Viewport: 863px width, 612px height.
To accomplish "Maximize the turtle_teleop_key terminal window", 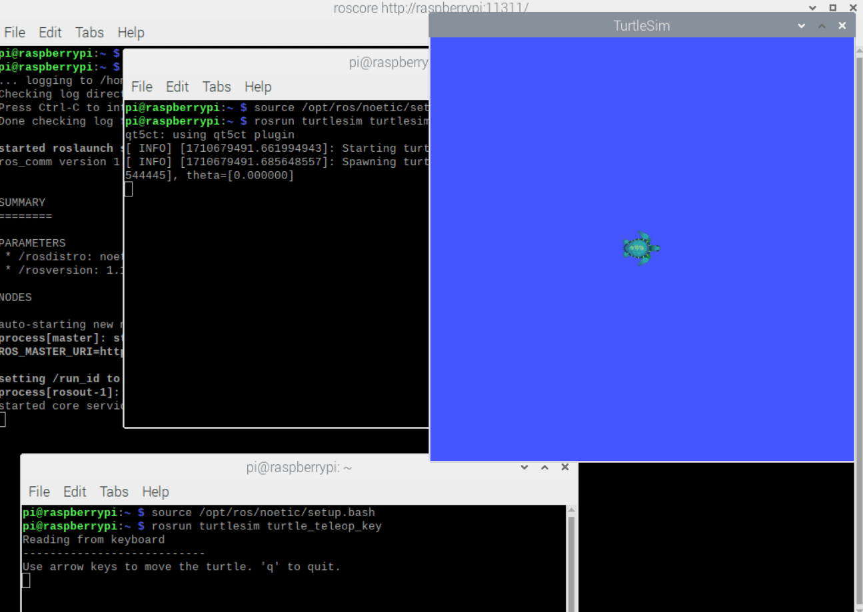I will click(544, 467).
